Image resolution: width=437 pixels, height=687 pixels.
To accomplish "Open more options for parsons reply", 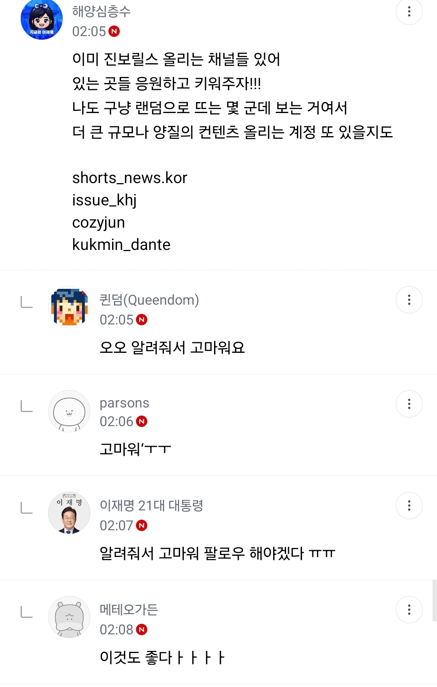I will 409,404.
